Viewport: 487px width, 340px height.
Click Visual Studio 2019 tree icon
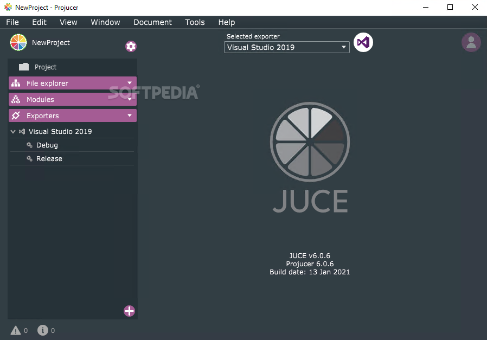(x=22, y=132)
